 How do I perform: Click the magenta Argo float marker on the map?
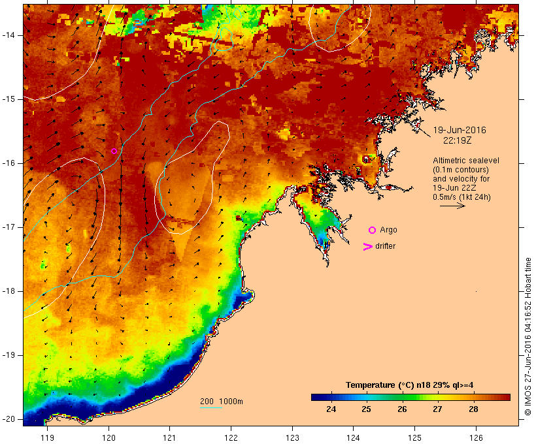[x=114, y=151]
